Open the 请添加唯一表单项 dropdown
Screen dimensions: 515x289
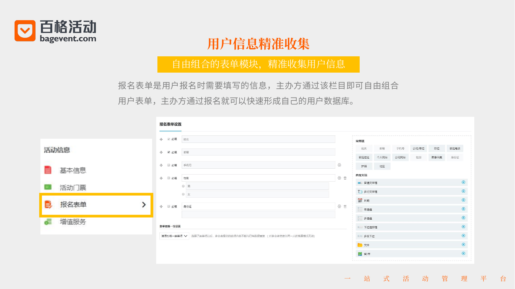tap(174, 236)
